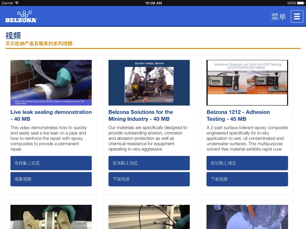Tap the Wi-Fi status bar icon

[17, 3]
